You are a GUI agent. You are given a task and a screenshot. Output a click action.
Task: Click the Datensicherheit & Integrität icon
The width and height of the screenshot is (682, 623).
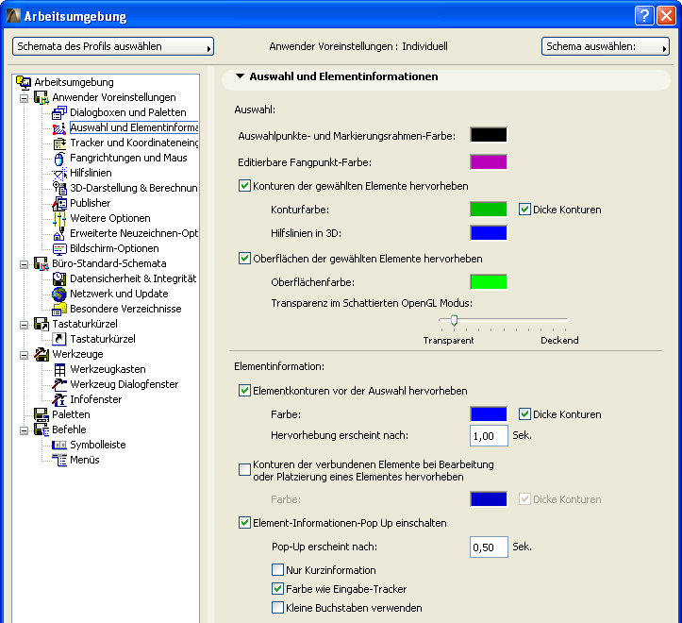(x=59, y=278)
